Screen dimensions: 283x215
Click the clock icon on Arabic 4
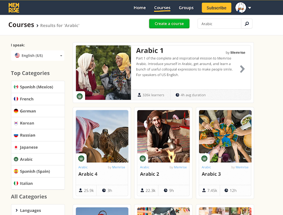(x=104, y=190)
